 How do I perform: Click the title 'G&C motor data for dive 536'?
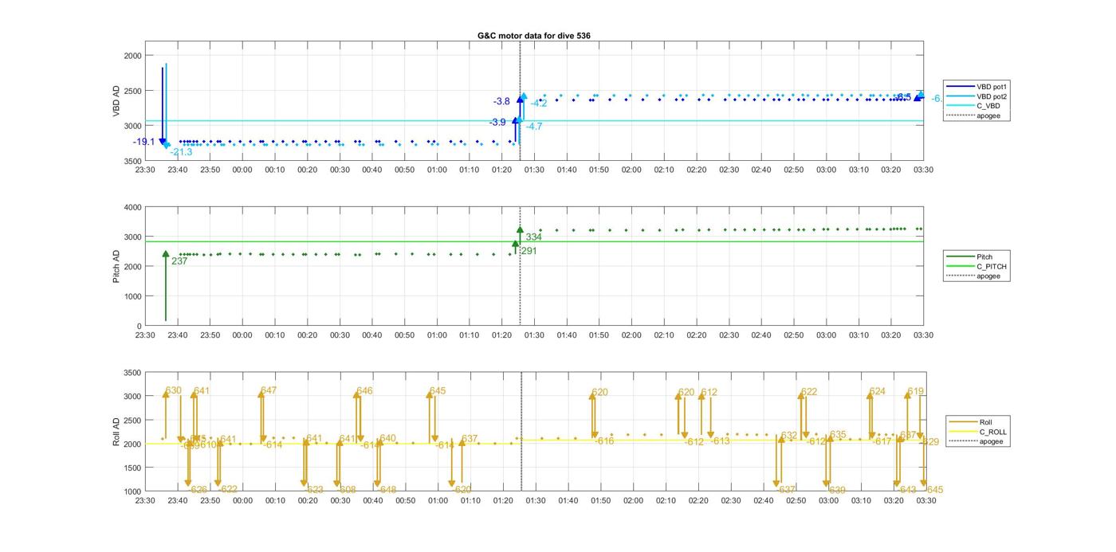coord(534,36)
